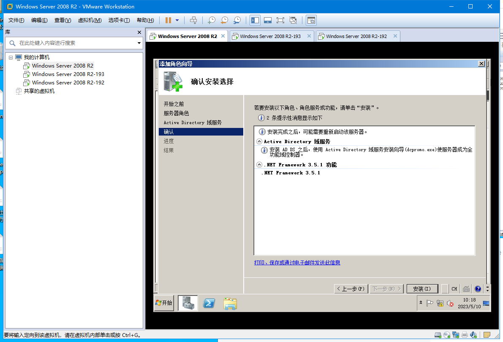Open the 文件(F) menu
Viewport: 503px width, 342px height.
[x=16, y=20]
